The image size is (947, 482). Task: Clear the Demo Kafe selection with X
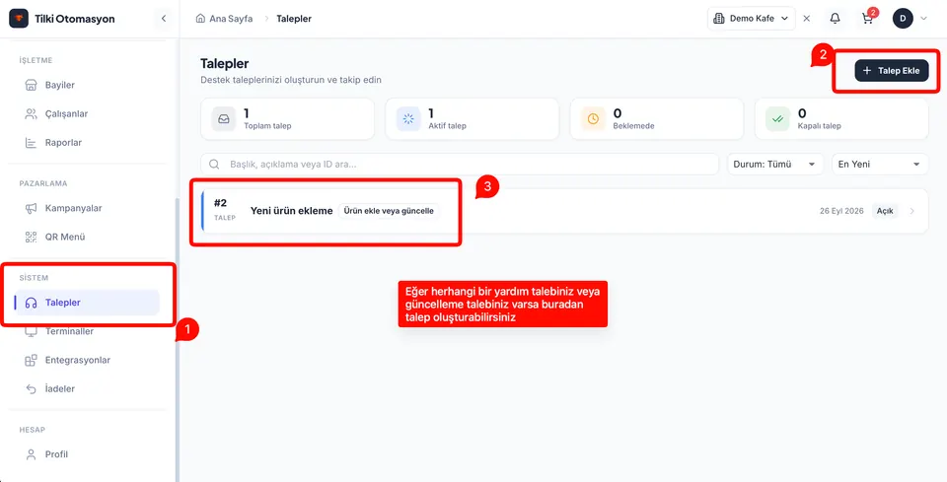point(806,19)
